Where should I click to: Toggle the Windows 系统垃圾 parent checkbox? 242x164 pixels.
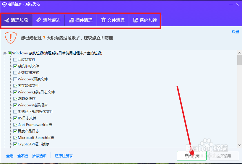pyautogui.click(x=9, y=53)
